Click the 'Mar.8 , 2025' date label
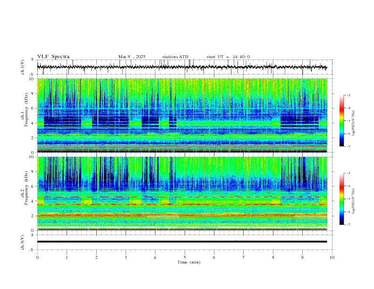 [x=132, y=57]
